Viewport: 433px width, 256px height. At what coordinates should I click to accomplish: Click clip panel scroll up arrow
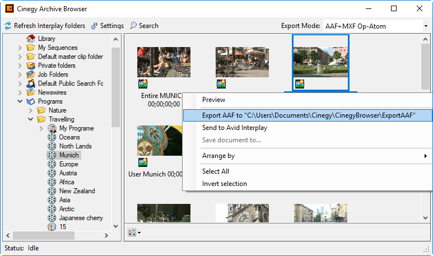point(426,39)
